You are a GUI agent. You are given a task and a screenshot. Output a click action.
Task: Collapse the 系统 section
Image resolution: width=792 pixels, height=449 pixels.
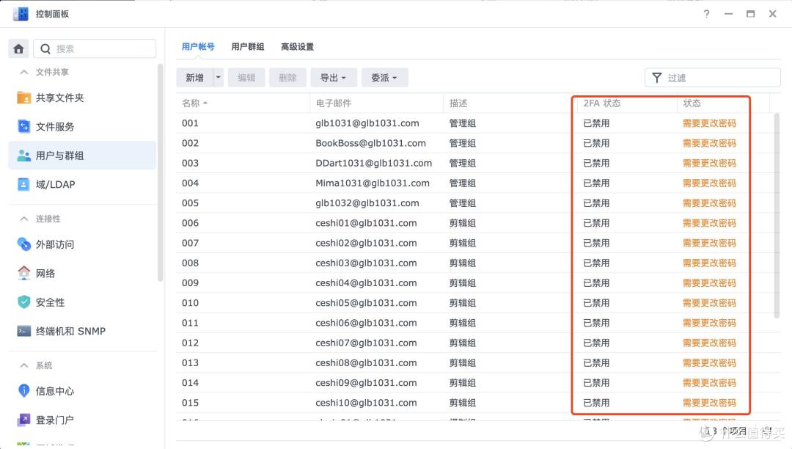pos(23,365)
